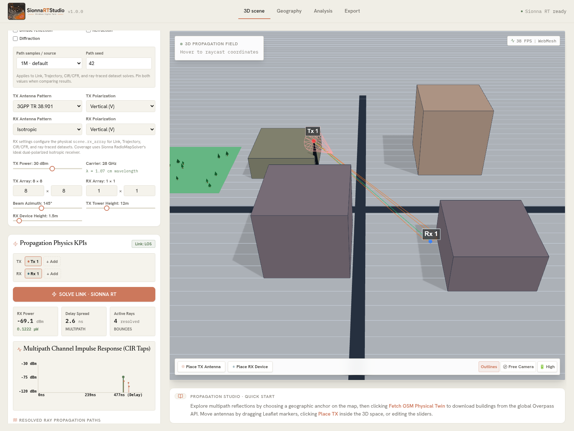Image resolution: width=574 pixels, height=431 pixels.
Task: Switch to the 3D scene tab
Action: pos(254,11)
